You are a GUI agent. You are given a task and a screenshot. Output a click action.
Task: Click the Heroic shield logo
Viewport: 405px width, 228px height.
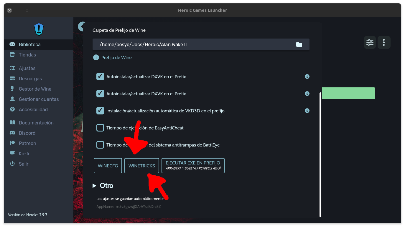pyautogui.click(x=39, y=29)
